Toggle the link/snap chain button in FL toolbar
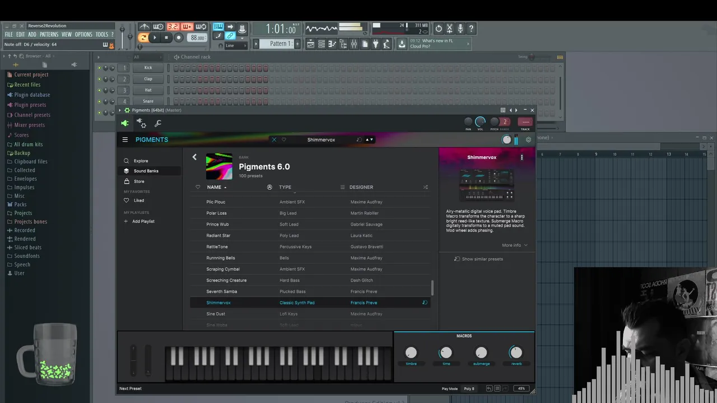 pyautogui.click(x=230, y=36)
